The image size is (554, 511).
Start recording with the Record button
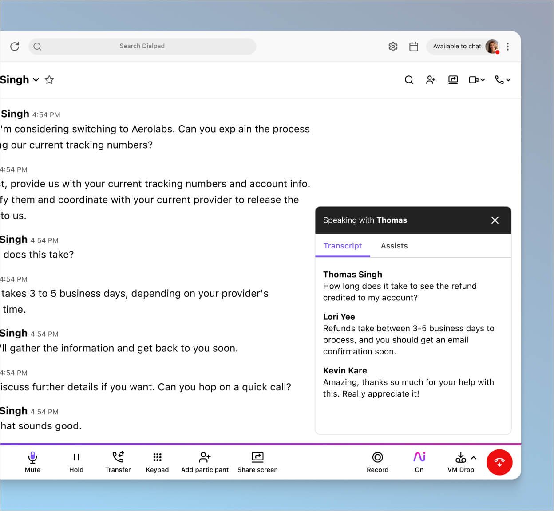point(377,462)
